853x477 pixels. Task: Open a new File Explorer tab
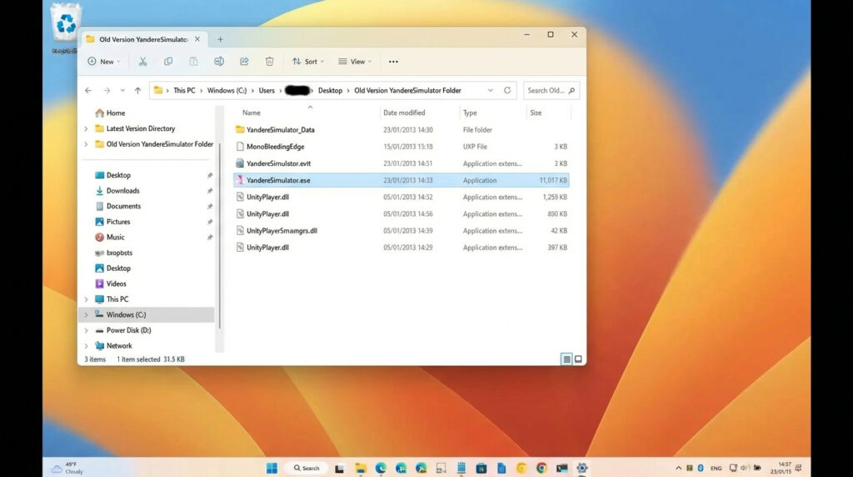click(220, 39)
